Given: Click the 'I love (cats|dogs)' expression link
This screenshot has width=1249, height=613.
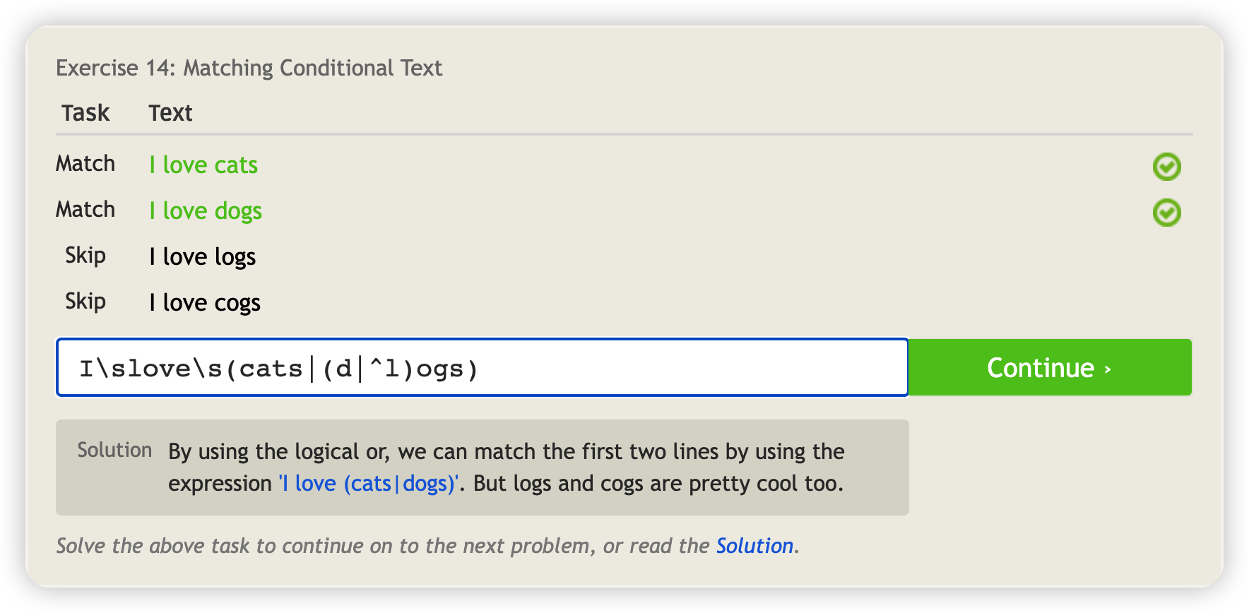Looking at the screenshot, I should click(368, 484).
